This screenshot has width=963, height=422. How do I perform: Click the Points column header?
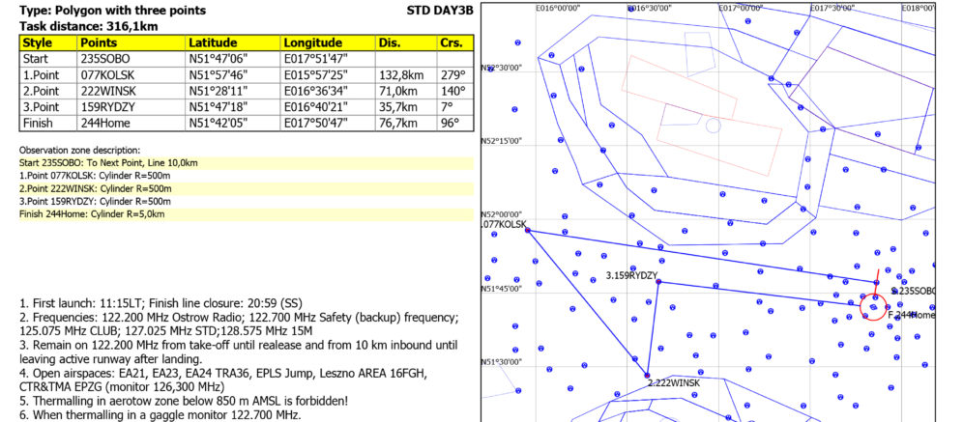[100, 43]
